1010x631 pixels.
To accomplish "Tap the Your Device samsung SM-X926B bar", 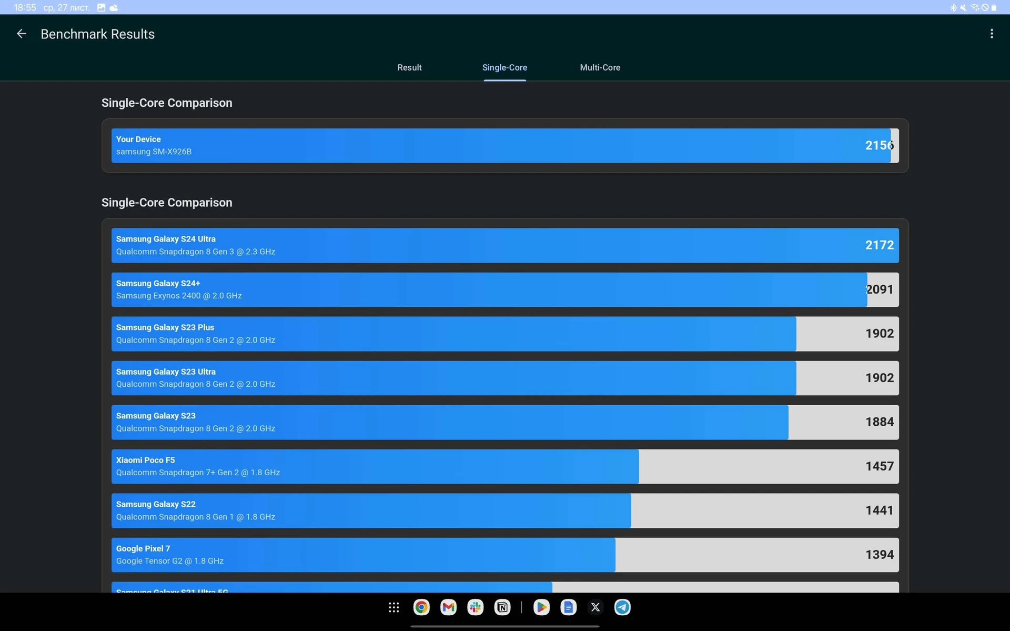I will click(505, 145).
